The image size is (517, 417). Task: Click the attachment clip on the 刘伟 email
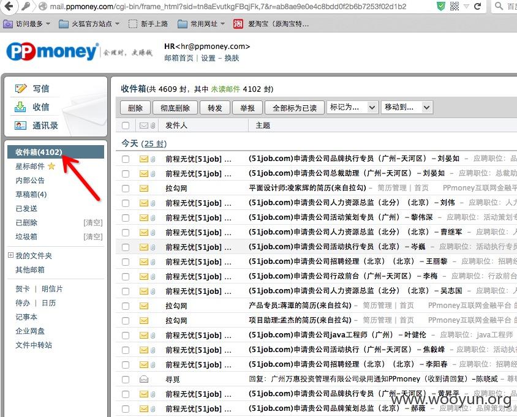153,203
